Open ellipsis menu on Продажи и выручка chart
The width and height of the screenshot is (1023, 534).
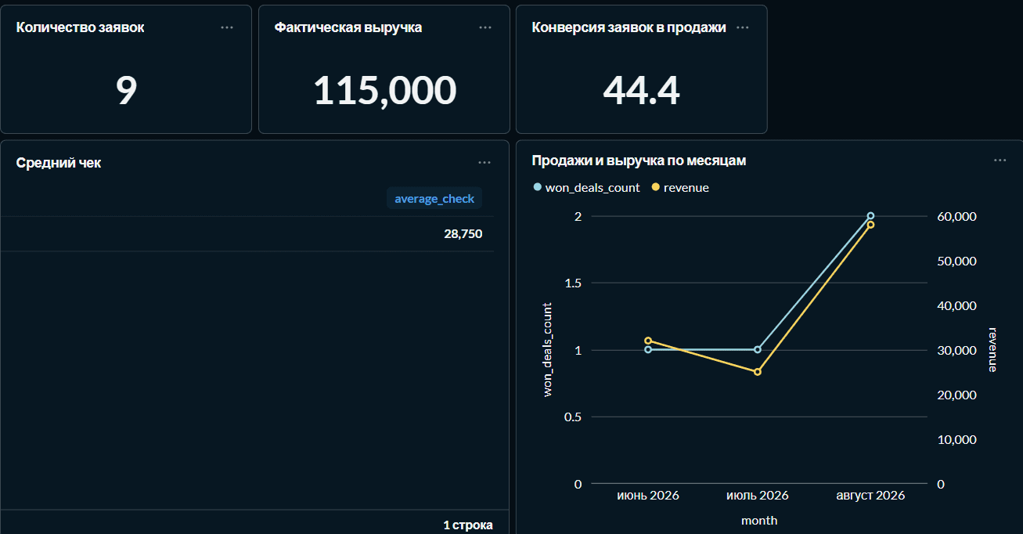click(1000, 161)
